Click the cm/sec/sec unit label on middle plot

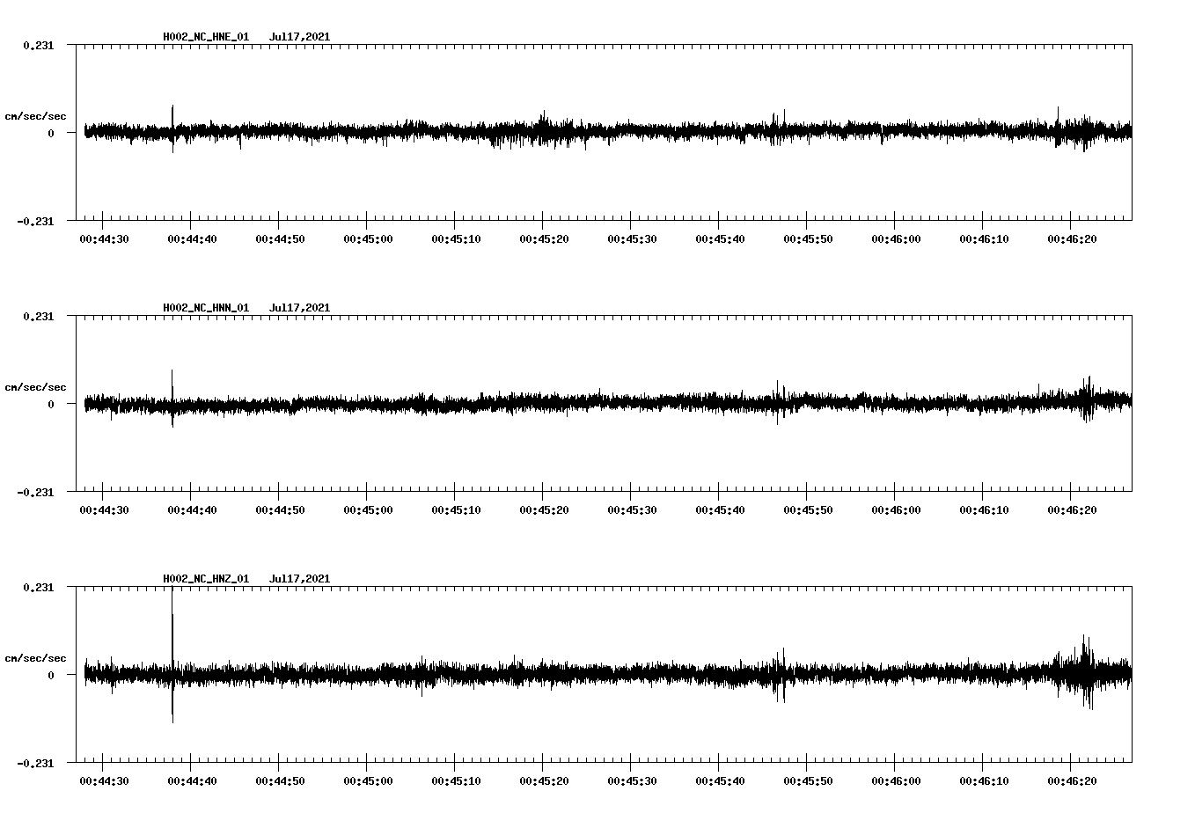[35, 386]
